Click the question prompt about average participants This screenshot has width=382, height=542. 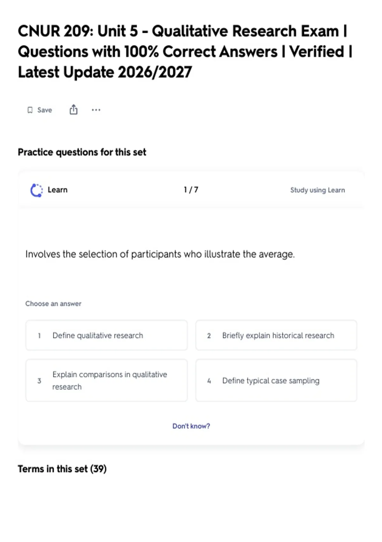160,254
